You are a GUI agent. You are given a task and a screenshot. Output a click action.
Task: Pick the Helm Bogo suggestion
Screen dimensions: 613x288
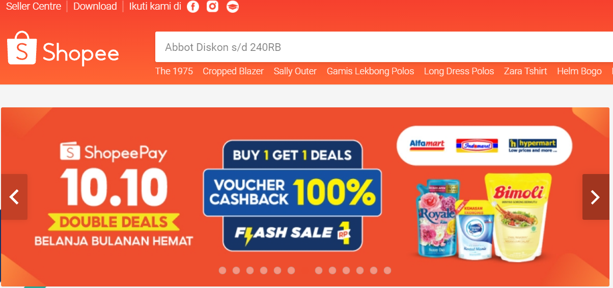(x=579, y=71)
